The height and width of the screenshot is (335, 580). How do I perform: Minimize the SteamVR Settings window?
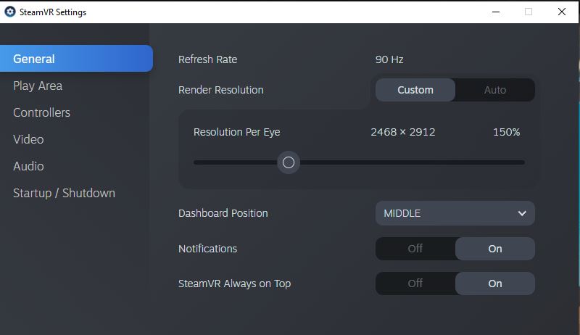click(496, 12)
